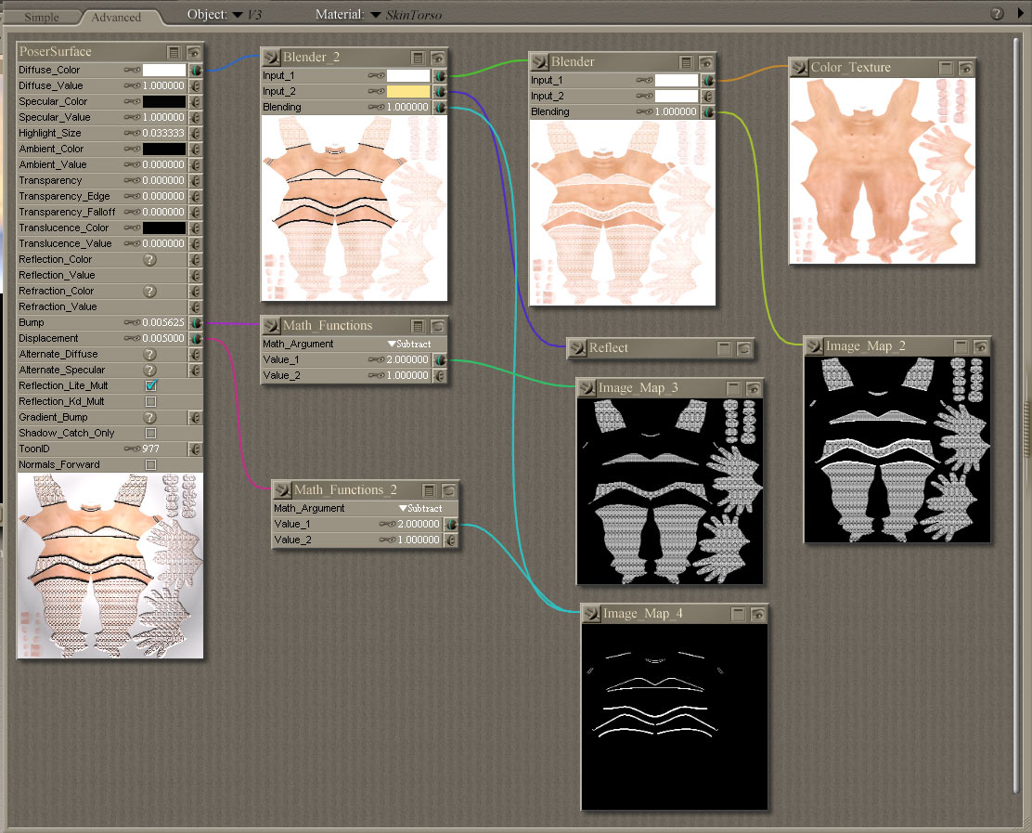Uncheck the Reflection_Lite_Mult checkbox
Viewport: 1032px width, 833px height.
[x=150, y=385]
